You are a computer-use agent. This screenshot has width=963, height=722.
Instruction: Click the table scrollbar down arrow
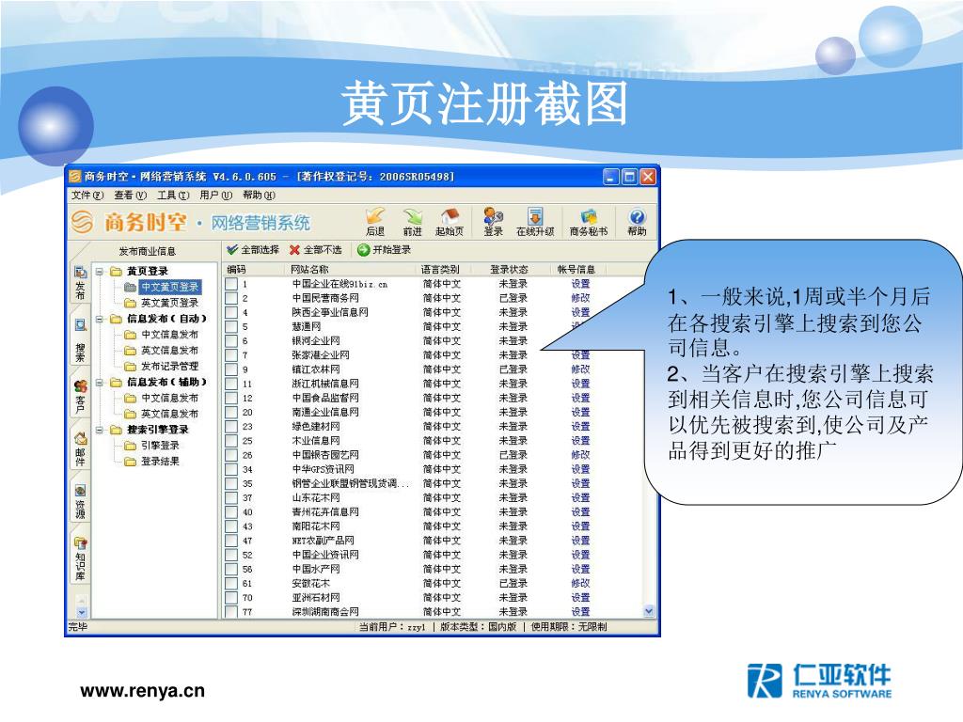click(649, 611)
